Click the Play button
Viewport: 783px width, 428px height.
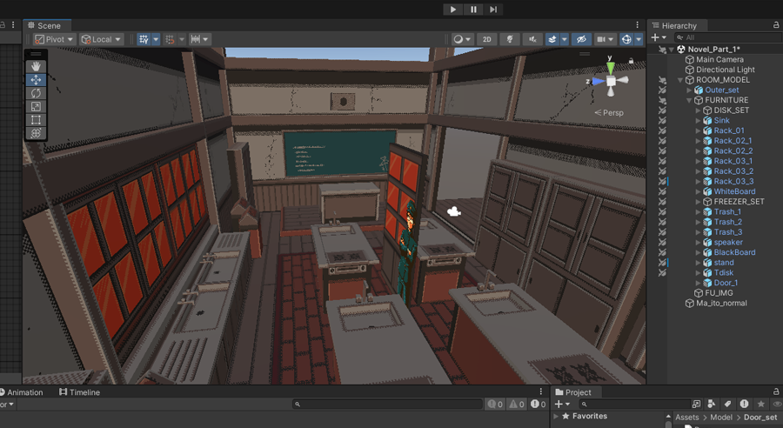pos(452,10)
